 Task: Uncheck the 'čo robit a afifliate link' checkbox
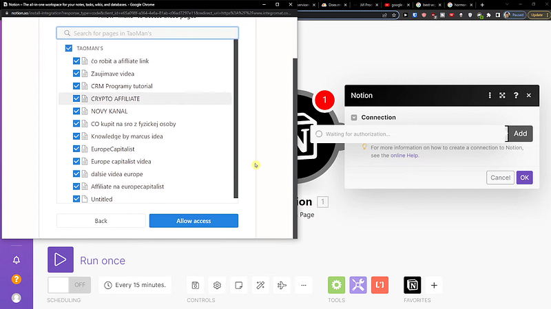76,61
